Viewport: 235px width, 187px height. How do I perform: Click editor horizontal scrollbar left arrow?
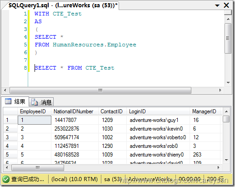click(x=5, y=90)
